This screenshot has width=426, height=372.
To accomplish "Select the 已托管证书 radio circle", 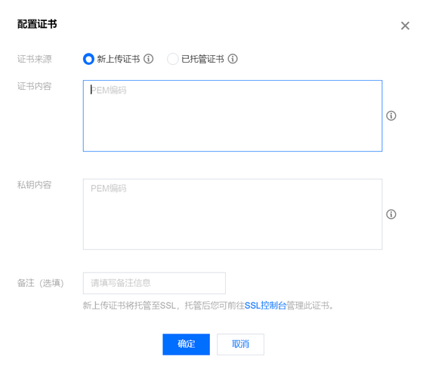I will pos(173,59).
